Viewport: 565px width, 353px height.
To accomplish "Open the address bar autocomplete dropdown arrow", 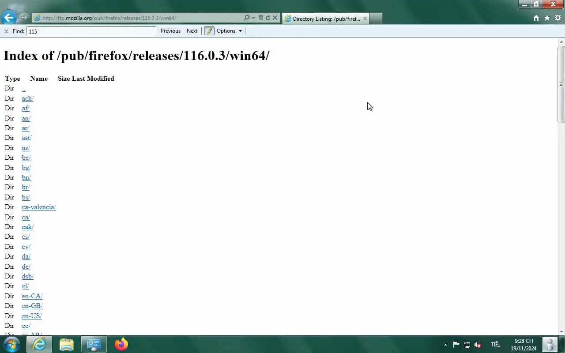I will tap(253, 18).
